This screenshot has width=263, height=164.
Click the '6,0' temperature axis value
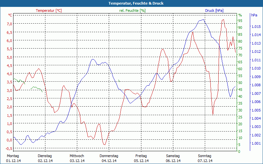click(10, 40)
